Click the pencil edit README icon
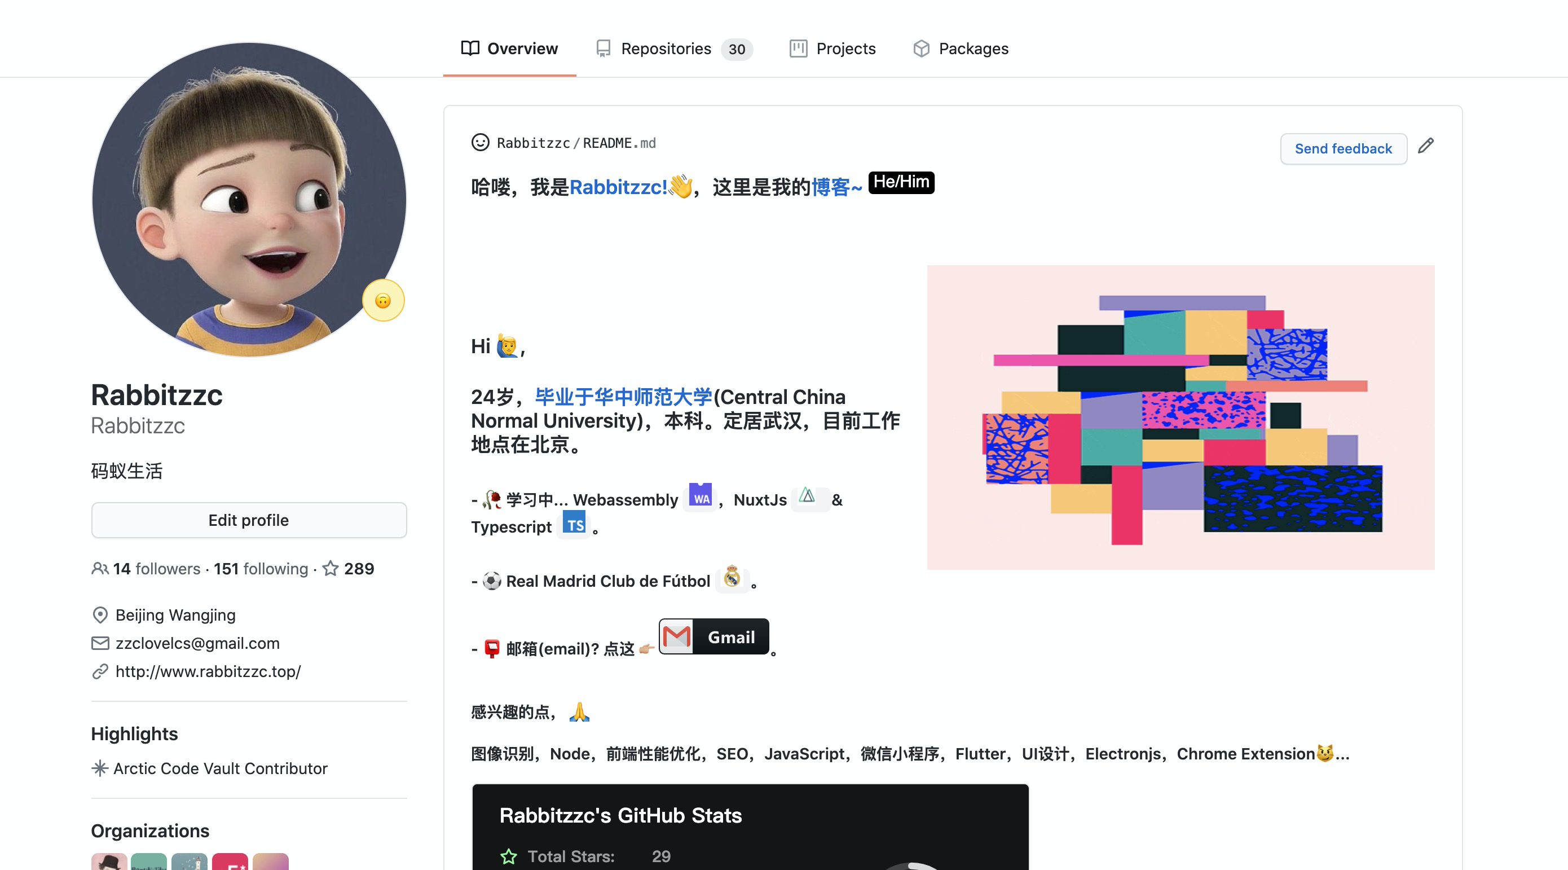 (1425, 146)
